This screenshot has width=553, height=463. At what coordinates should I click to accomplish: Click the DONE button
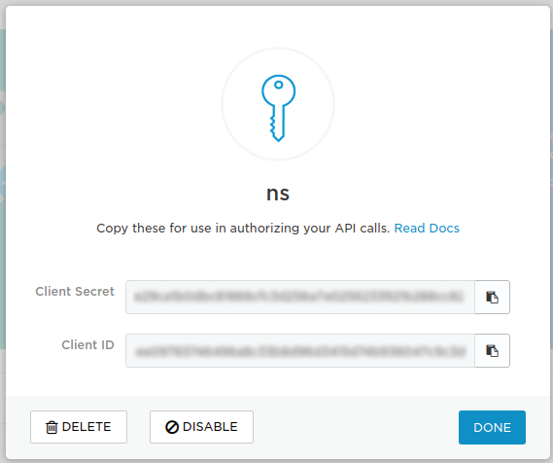click(x=492, y=427)
